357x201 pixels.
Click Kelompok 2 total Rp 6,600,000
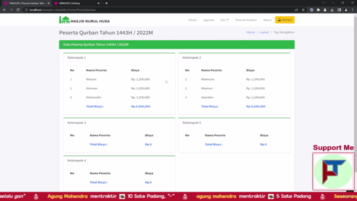point(255,107)
